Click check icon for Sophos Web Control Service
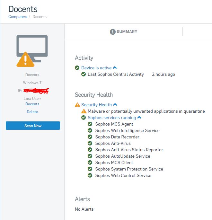Viewport: 212px width, 220px height. click(90, 175)
